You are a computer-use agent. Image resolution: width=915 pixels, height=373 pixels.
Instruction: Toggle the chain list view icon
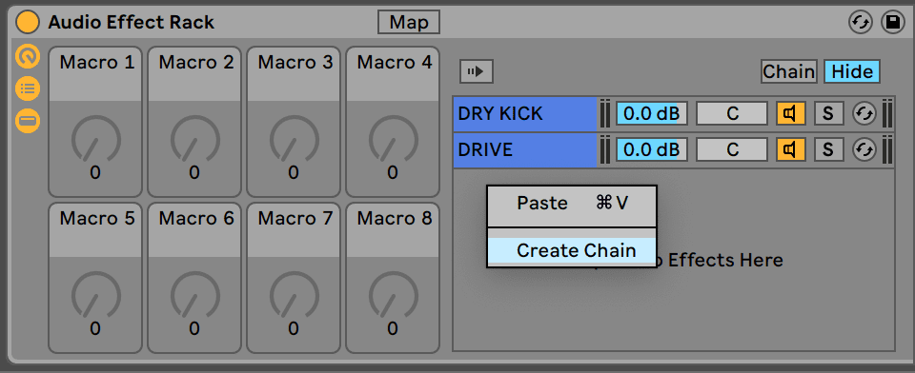tap(28, 88)
